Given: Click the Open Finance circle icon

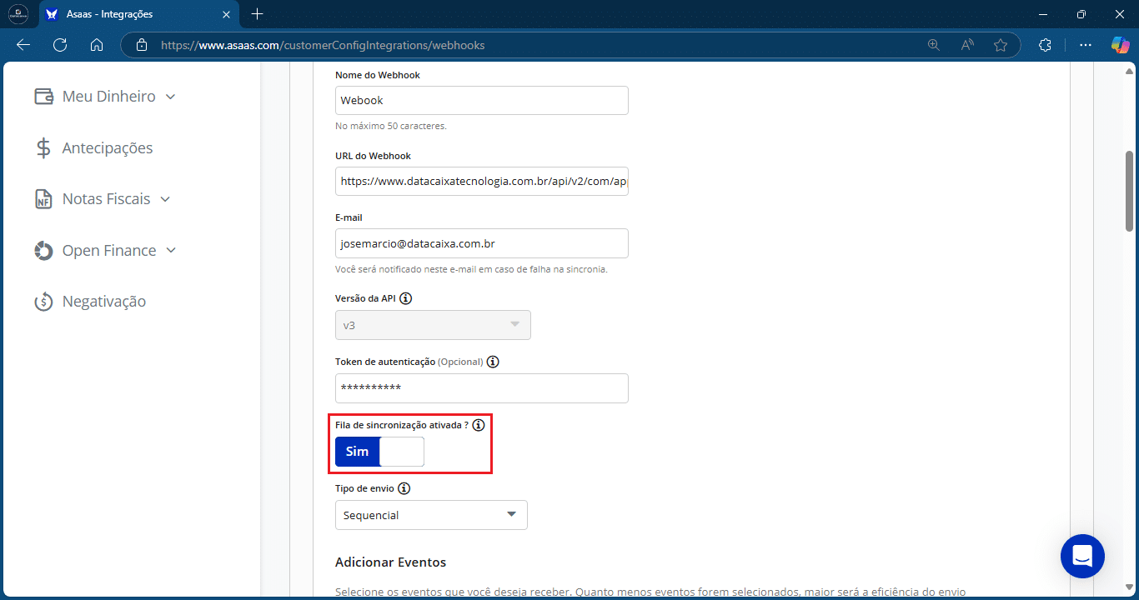Looking at the screenshot, I should pos(44,251).
